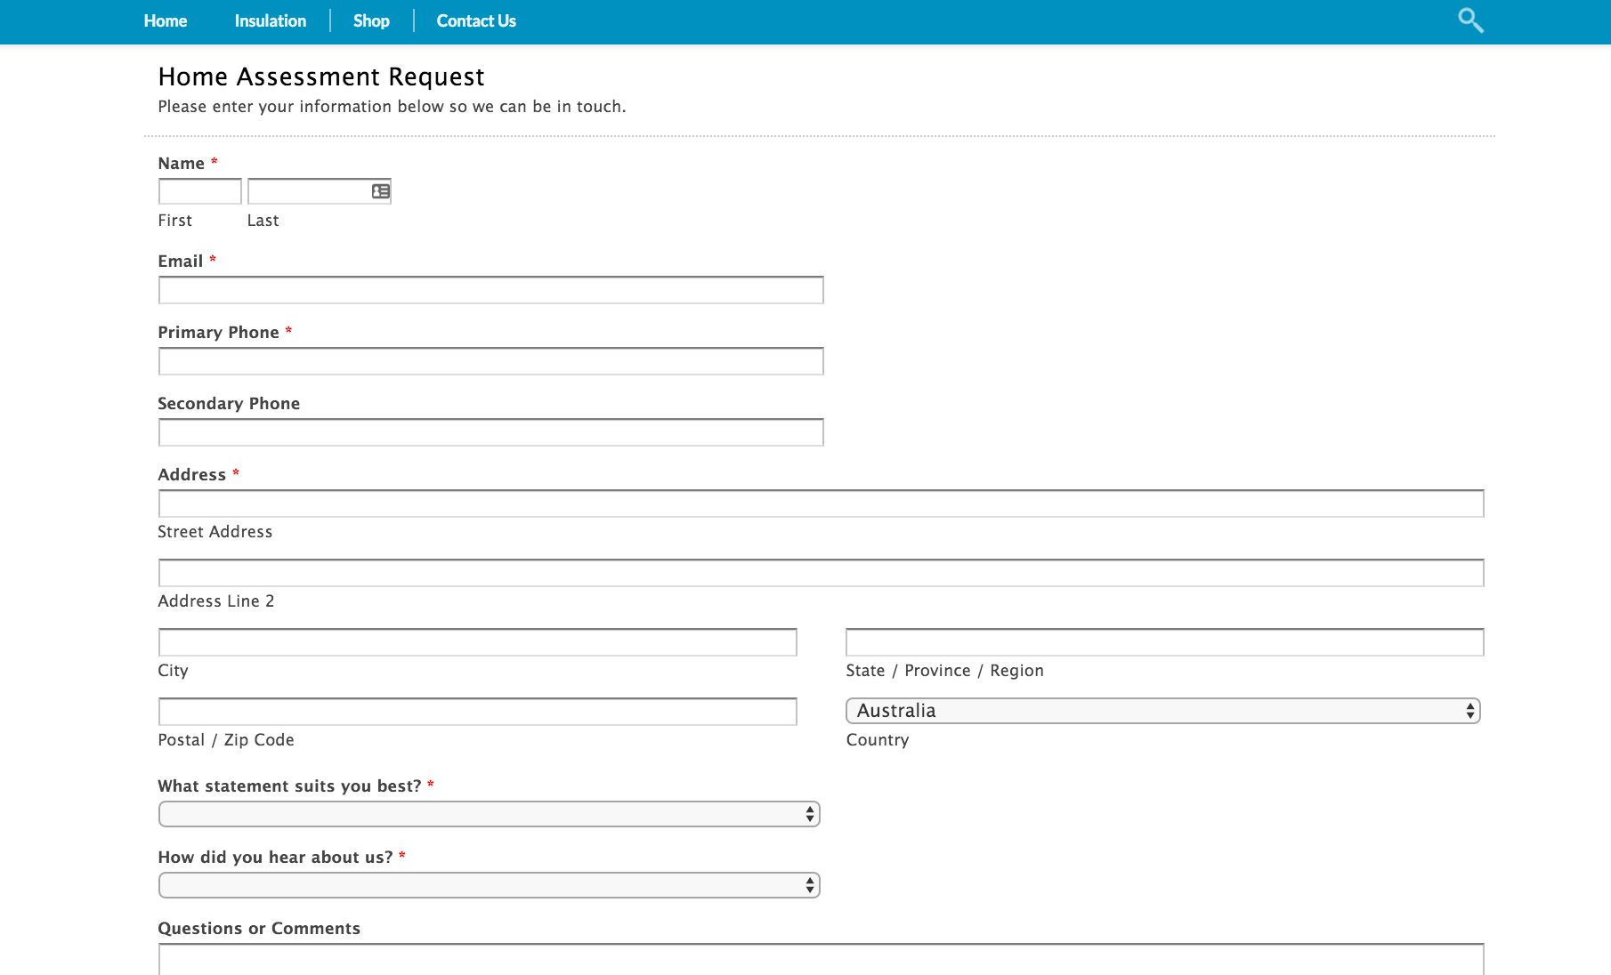Focus the Postal / Zip Code field
This screenshot has height=975, width=1611.
477,712
